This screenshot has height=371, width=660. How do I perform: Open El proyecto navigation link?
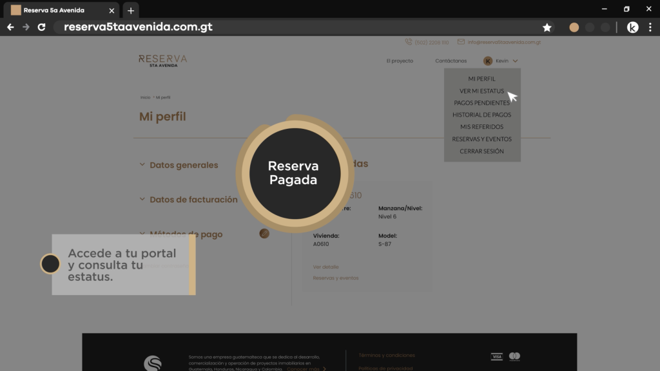click(400, 61)
